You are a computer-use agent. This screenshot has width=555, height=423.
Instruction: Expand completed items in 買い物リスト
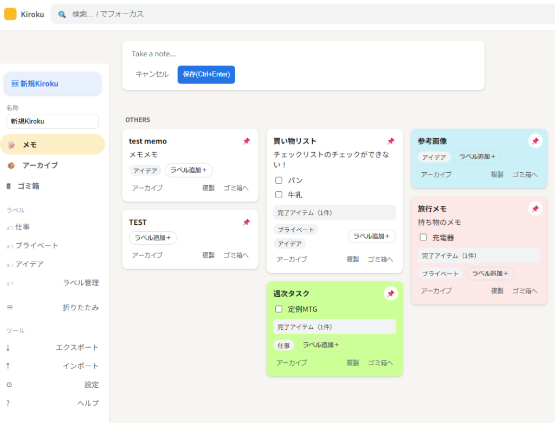pos(334,213)
